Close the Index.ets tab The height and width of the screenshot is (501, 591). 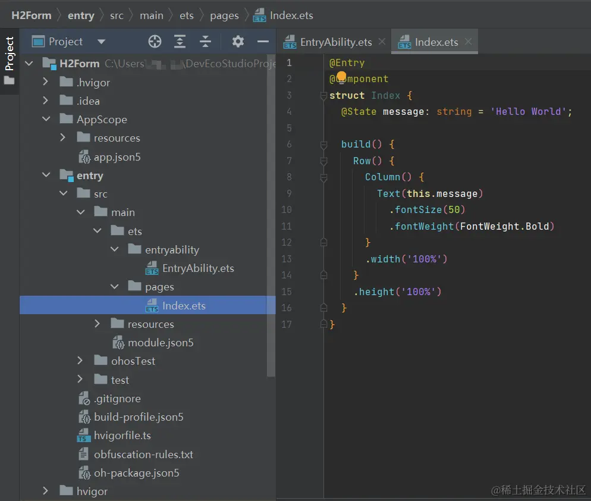(x=468, y=42)
